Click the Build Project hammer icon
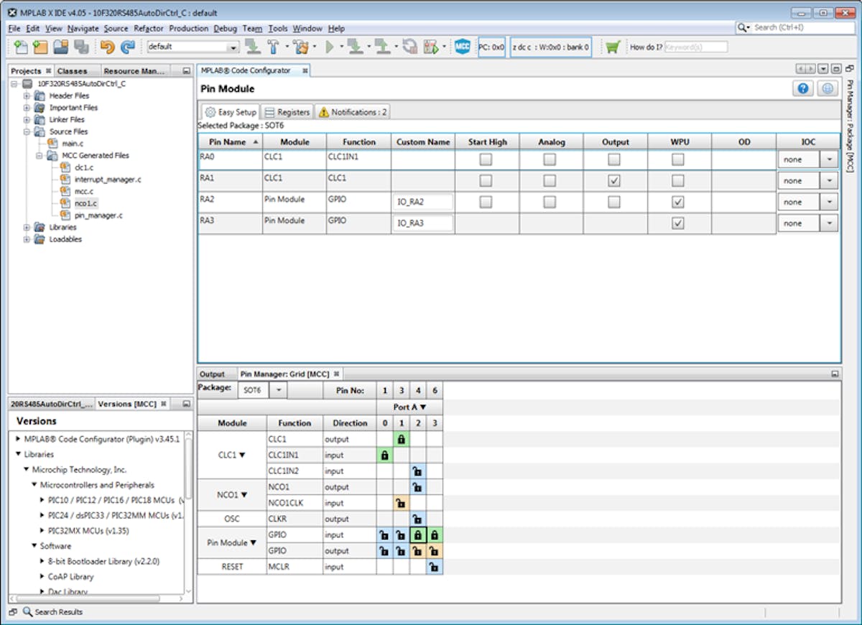862x625 pixels. tap(274, 47)
